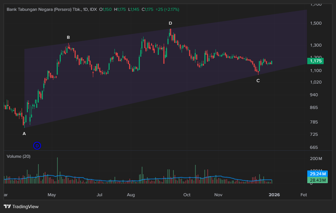The image size is (336, 213).
Task: Click the 2026 label on the time axis
Action: click(x=274, y=195)
